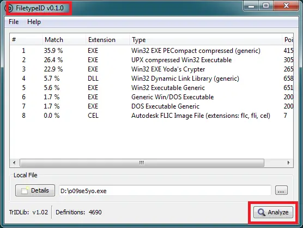Maximize the FiletypeID window

(x=266, y=5)
